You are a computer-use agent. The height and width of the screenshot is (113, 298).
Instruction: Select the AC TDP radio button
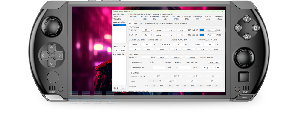click(x=130, y=30)
